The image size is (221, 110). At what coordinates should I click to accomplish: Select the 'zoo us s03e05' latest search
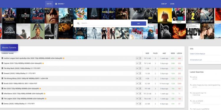point(198,101)
